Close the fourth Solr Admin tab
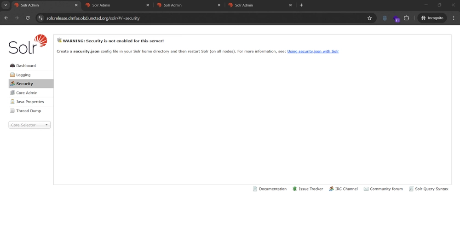The width and height of the screenshot is (460, 243). [x=290, y=5]
